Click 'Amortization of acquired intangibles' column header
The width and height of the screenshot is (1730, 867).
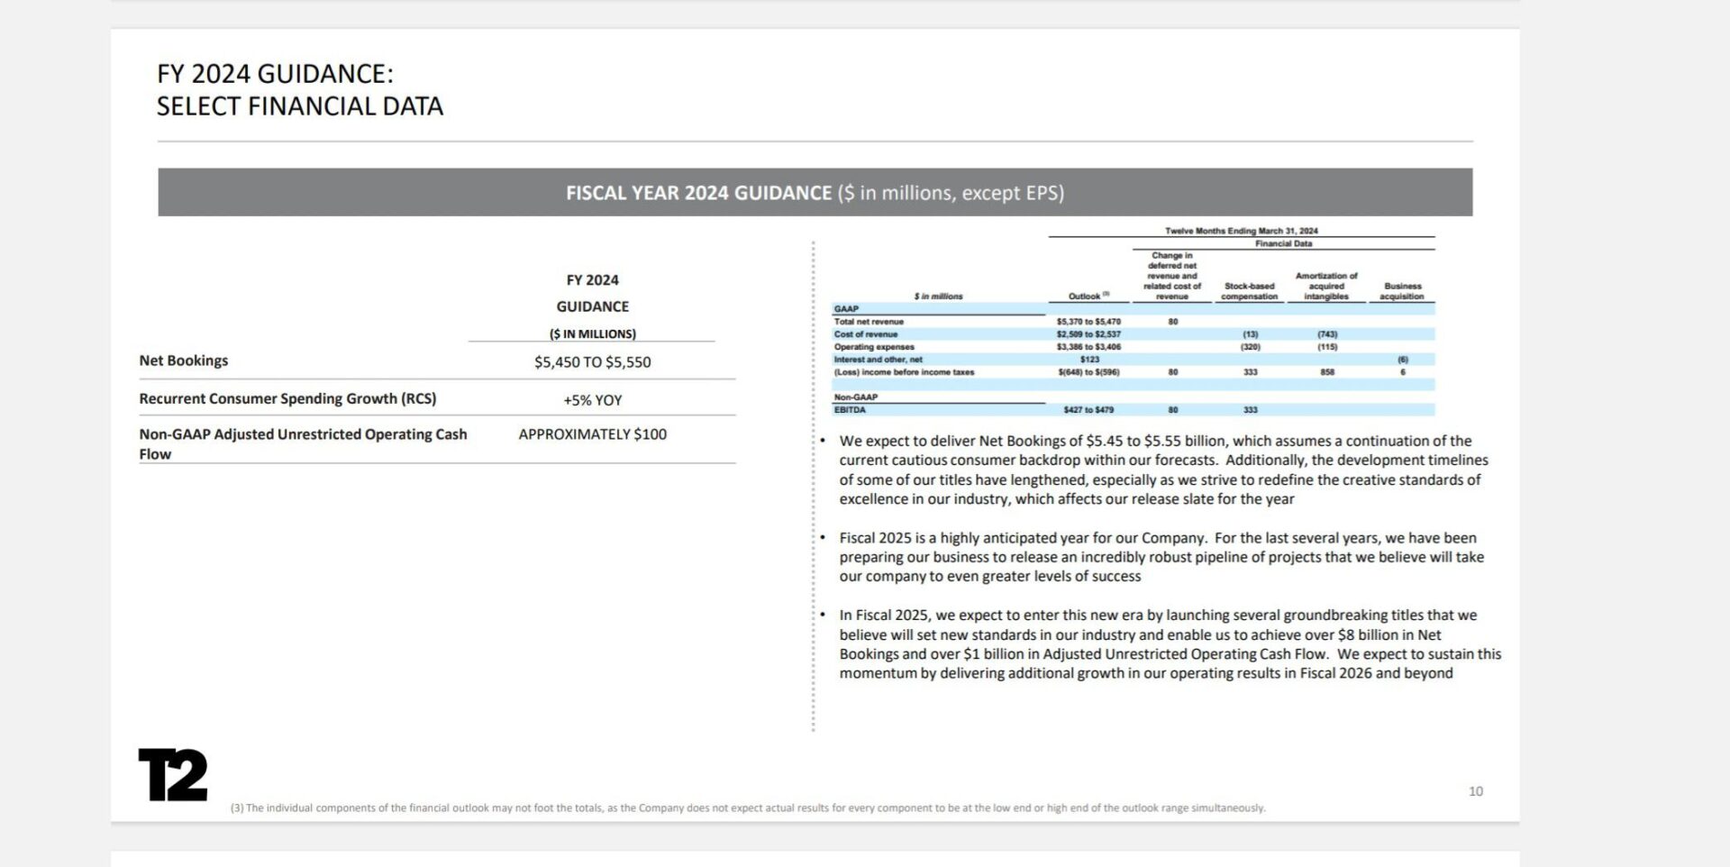[1326, 286]
